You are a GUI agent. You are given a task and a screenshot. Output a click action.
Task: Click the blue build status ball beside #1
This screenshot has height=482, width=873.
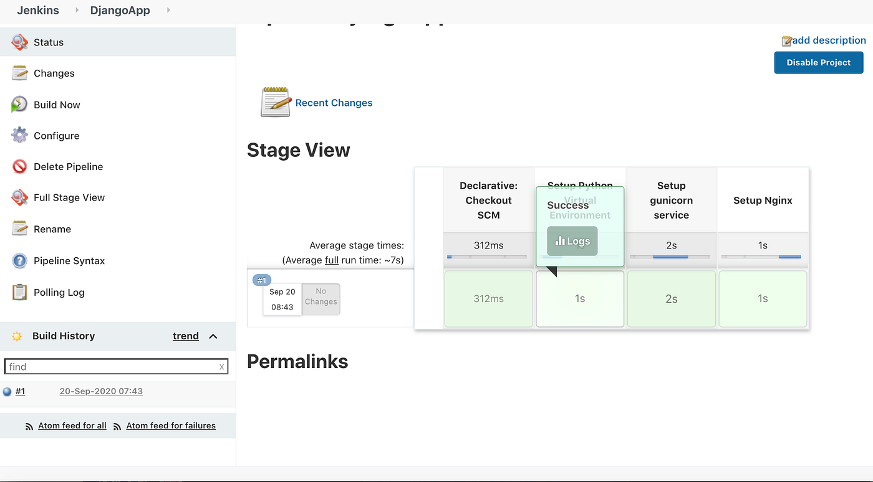click(x=6, y=391)
